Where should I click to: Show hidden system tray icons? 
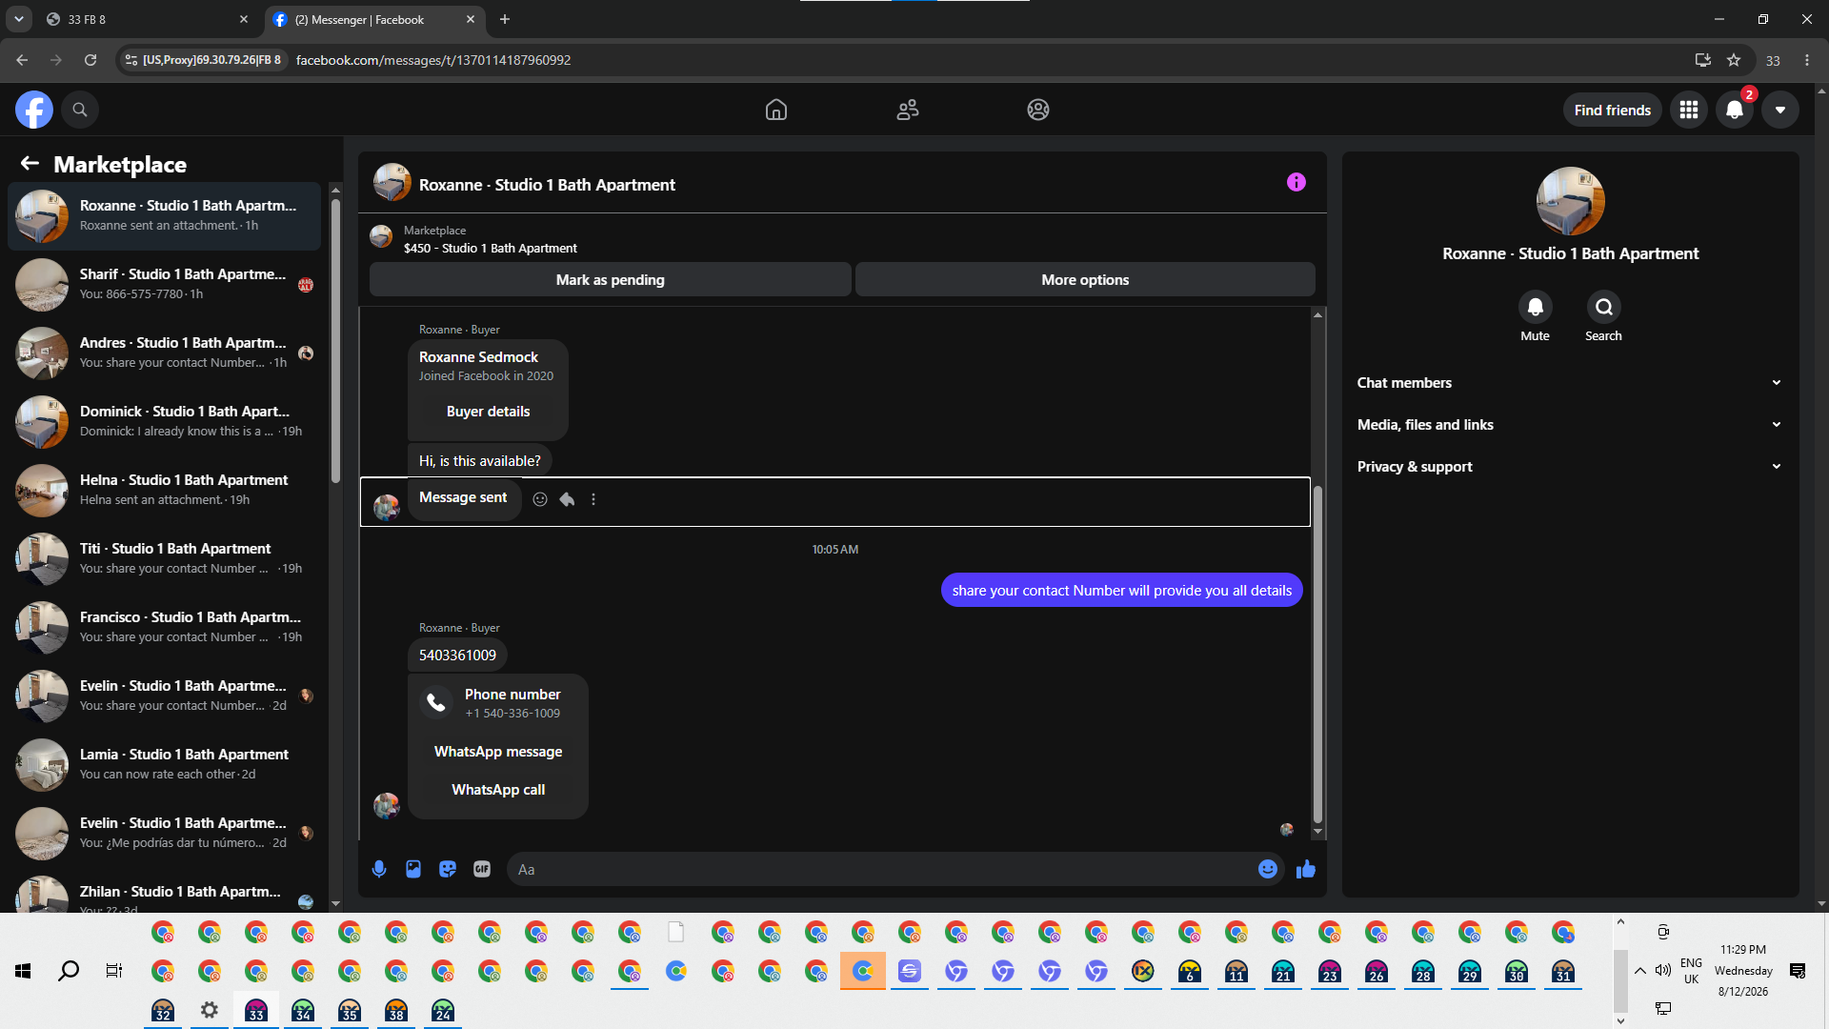point(1640,971)
